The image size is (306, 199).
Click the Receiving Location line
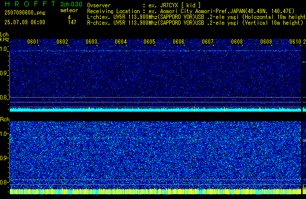(191, 11)
